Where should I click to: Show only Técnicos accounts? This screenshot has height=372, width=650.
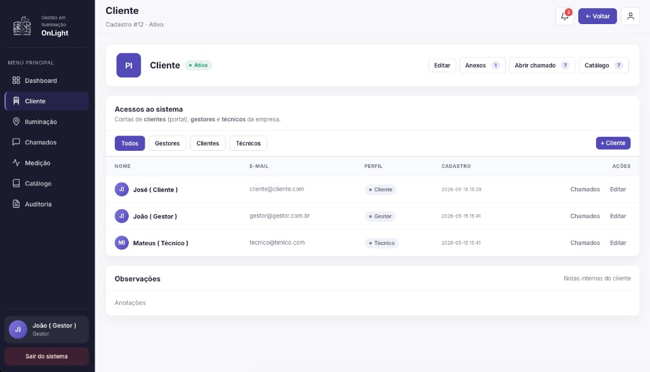[x=248, y=143]
